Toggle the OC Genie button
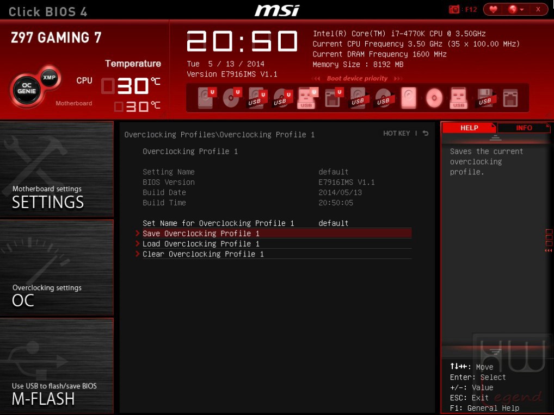Image resolution: width=554 pixels, height=415 pixels. coord(27,89)
